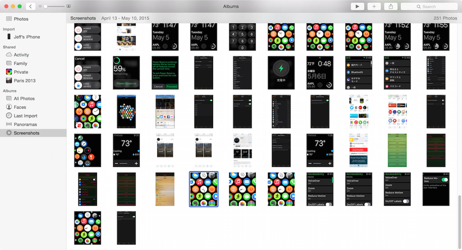The height and width of the screenshot is (250, 462).
Task: Click the Screenshots album title heading
Action: (x=83, y=18)
